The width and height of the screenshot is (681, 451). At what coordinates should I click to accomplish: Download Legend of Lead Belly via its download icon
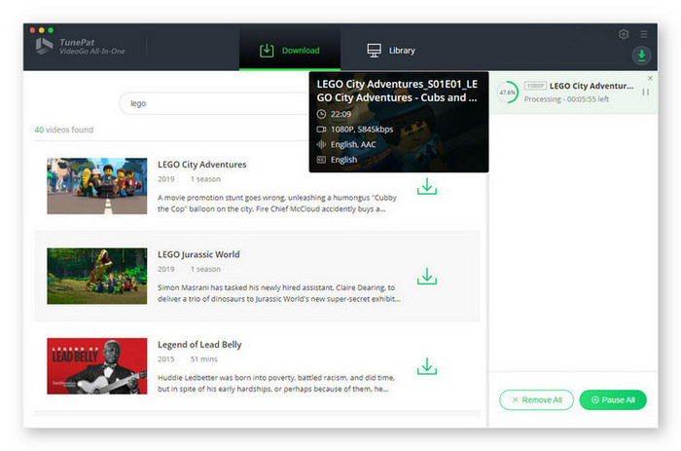click(x=427, y=366)
